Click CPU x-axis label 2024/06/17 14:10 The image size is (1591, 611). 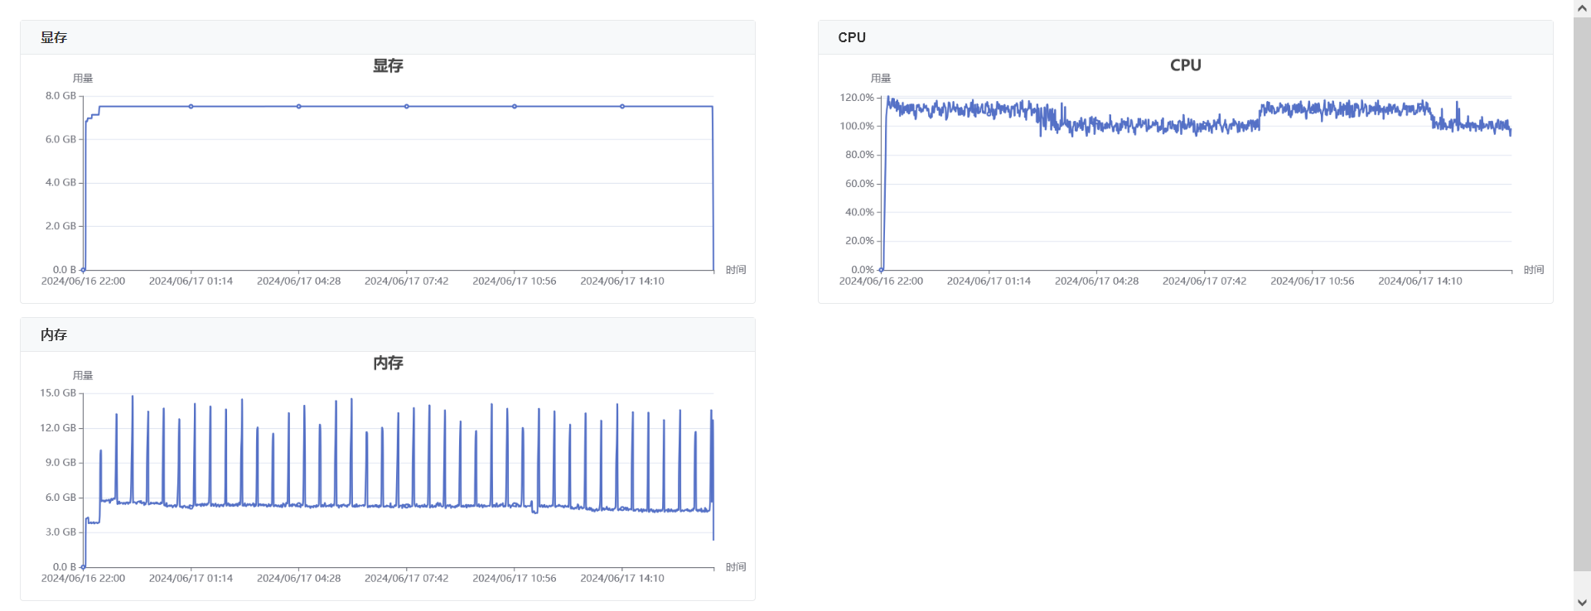pos(1420,281)
